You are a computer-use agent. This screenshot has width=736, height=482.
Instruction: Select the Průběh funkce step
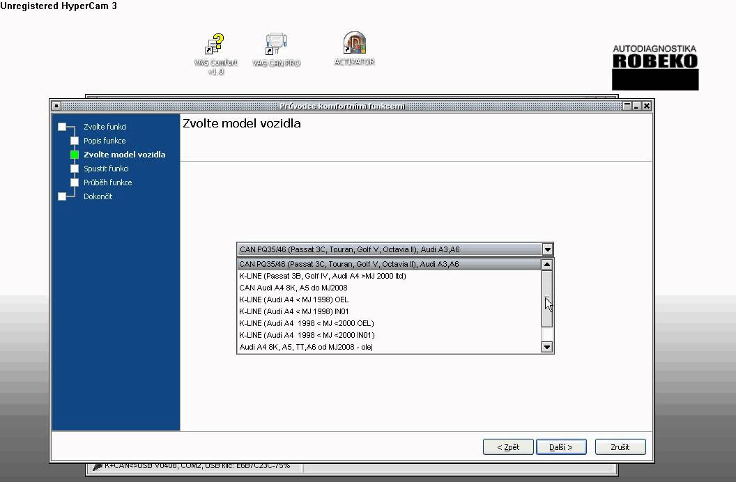click(107, 182)
